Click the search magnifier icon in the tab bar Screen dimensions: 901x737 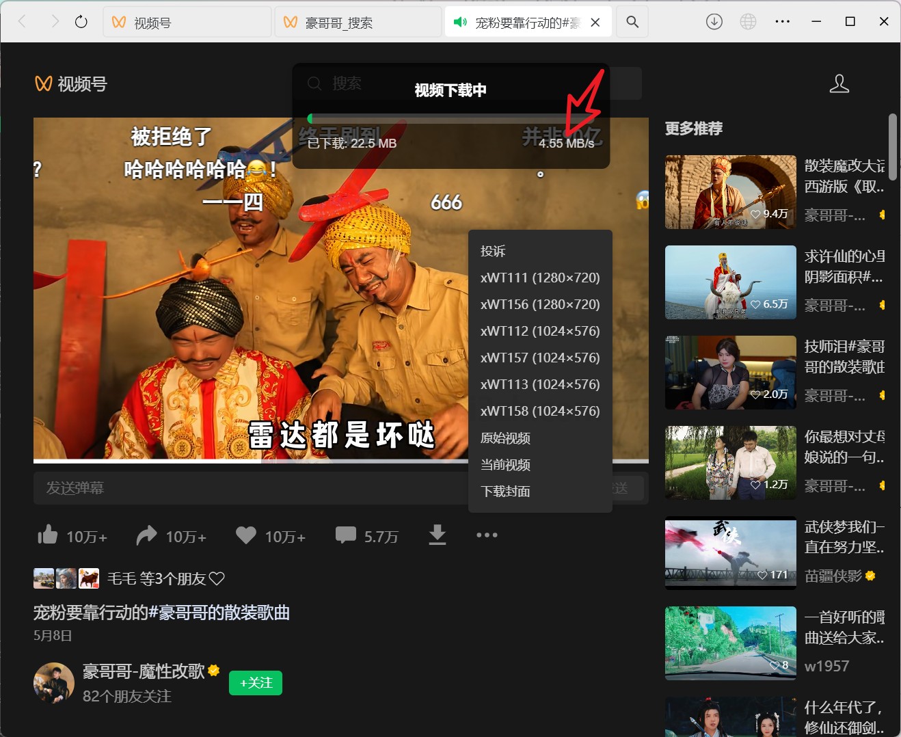click(x=632, y=21)
